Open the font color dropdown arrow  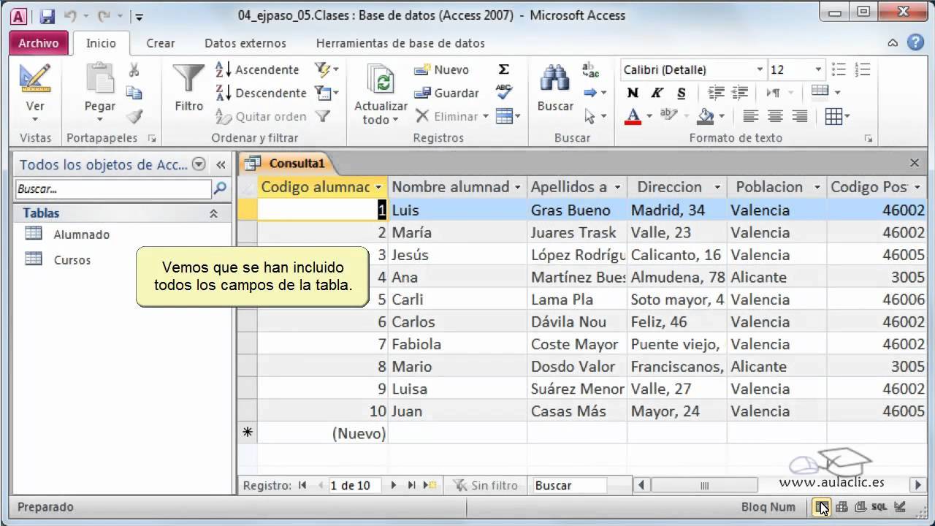coord(649,116)
